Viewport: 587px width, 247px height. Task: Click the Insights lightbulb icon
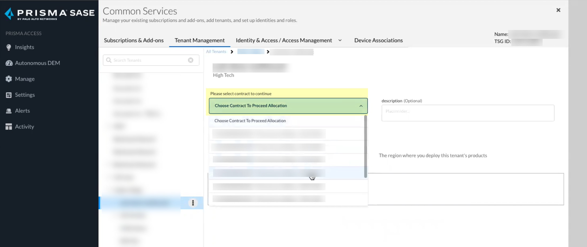point(9,47)
